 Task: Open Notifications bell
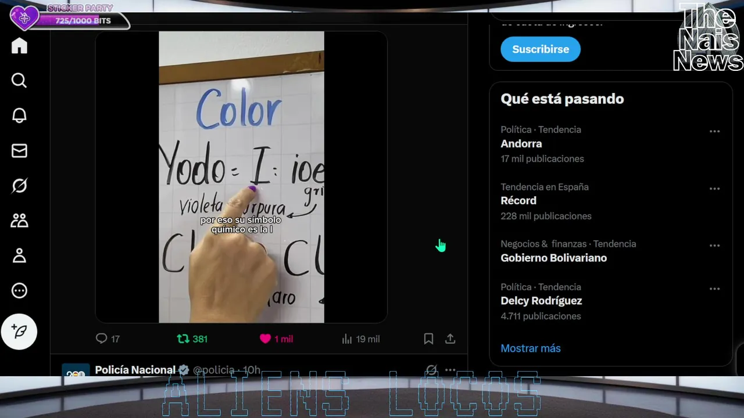[x=19, y=116]
